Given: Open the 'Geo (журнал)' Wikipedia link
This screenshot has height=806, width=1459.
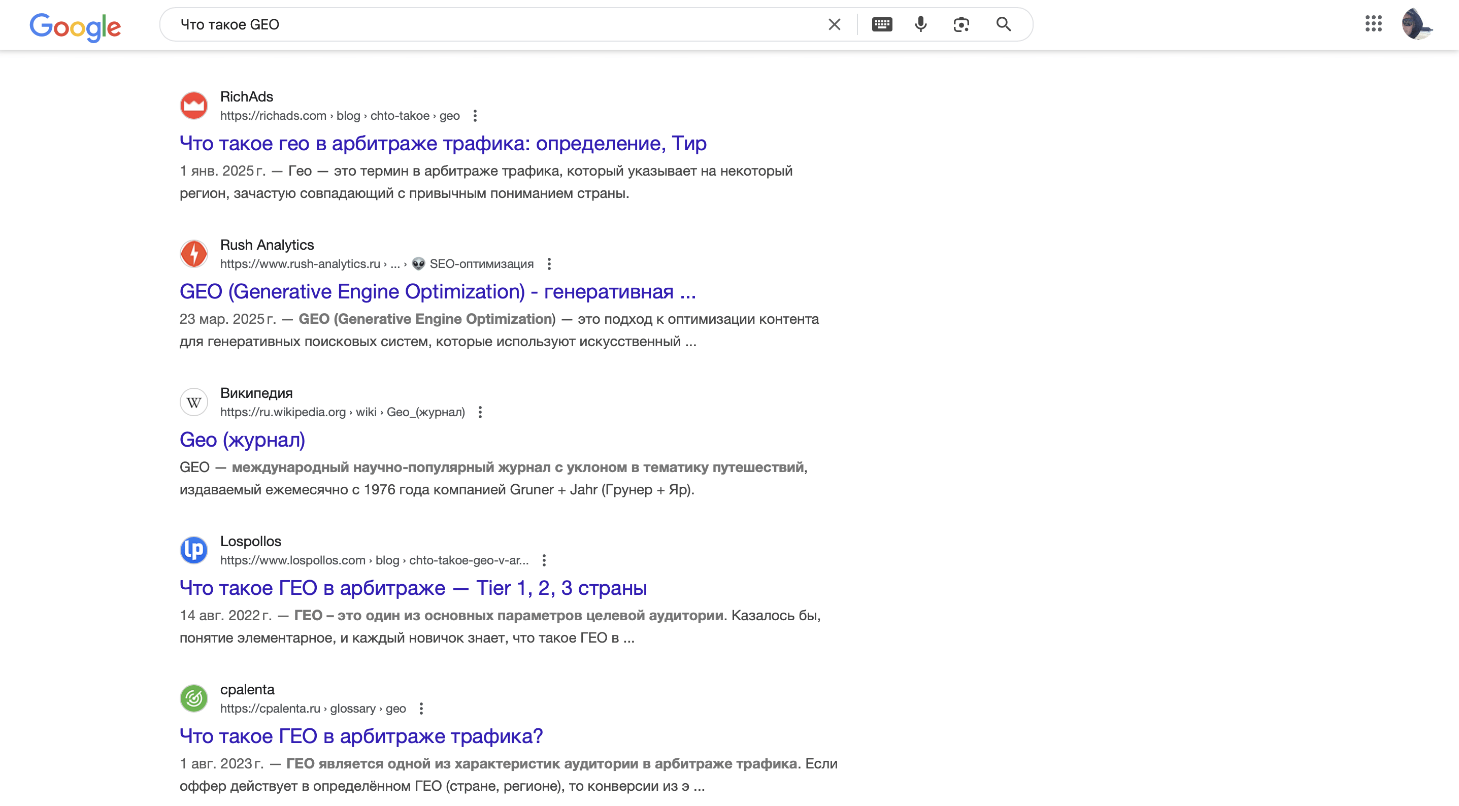Looking at the screenshot, I should tap(242, 440).
